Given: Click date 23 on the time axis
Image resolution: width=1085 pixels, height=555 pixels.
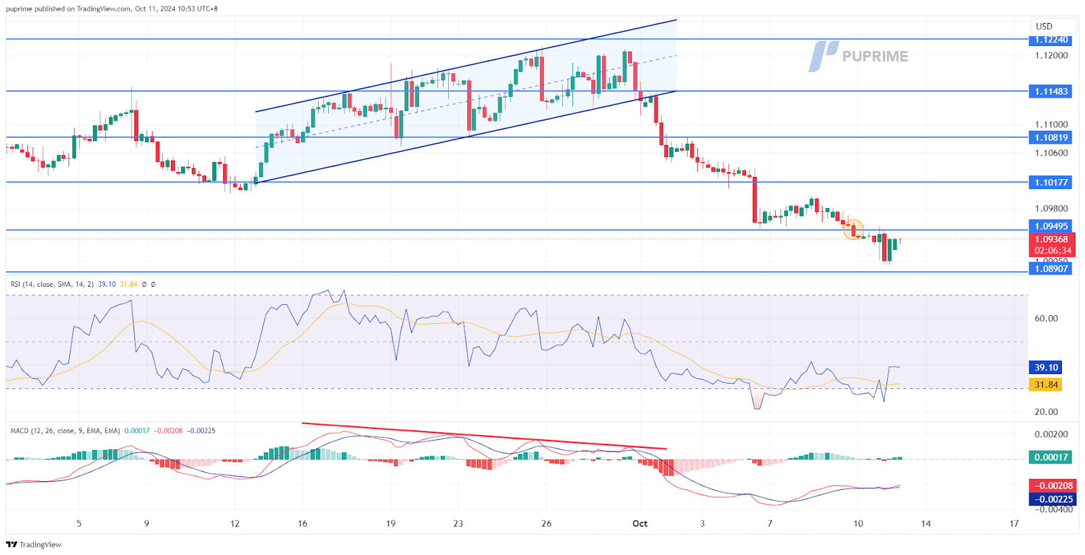Looking at the screenshot, I should click(x=458, y=523).
